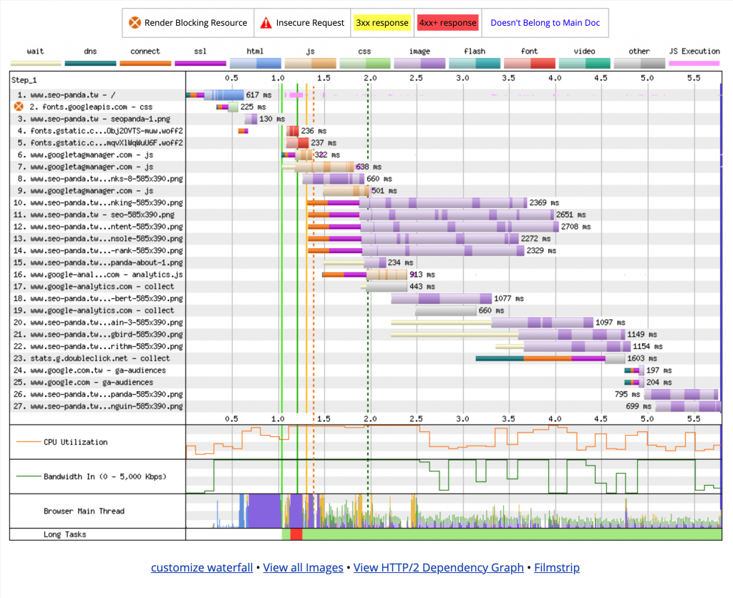Click the css legend color bar
Image resolution: width=733 pixels, height=598 pixels.
coord(365,63)
